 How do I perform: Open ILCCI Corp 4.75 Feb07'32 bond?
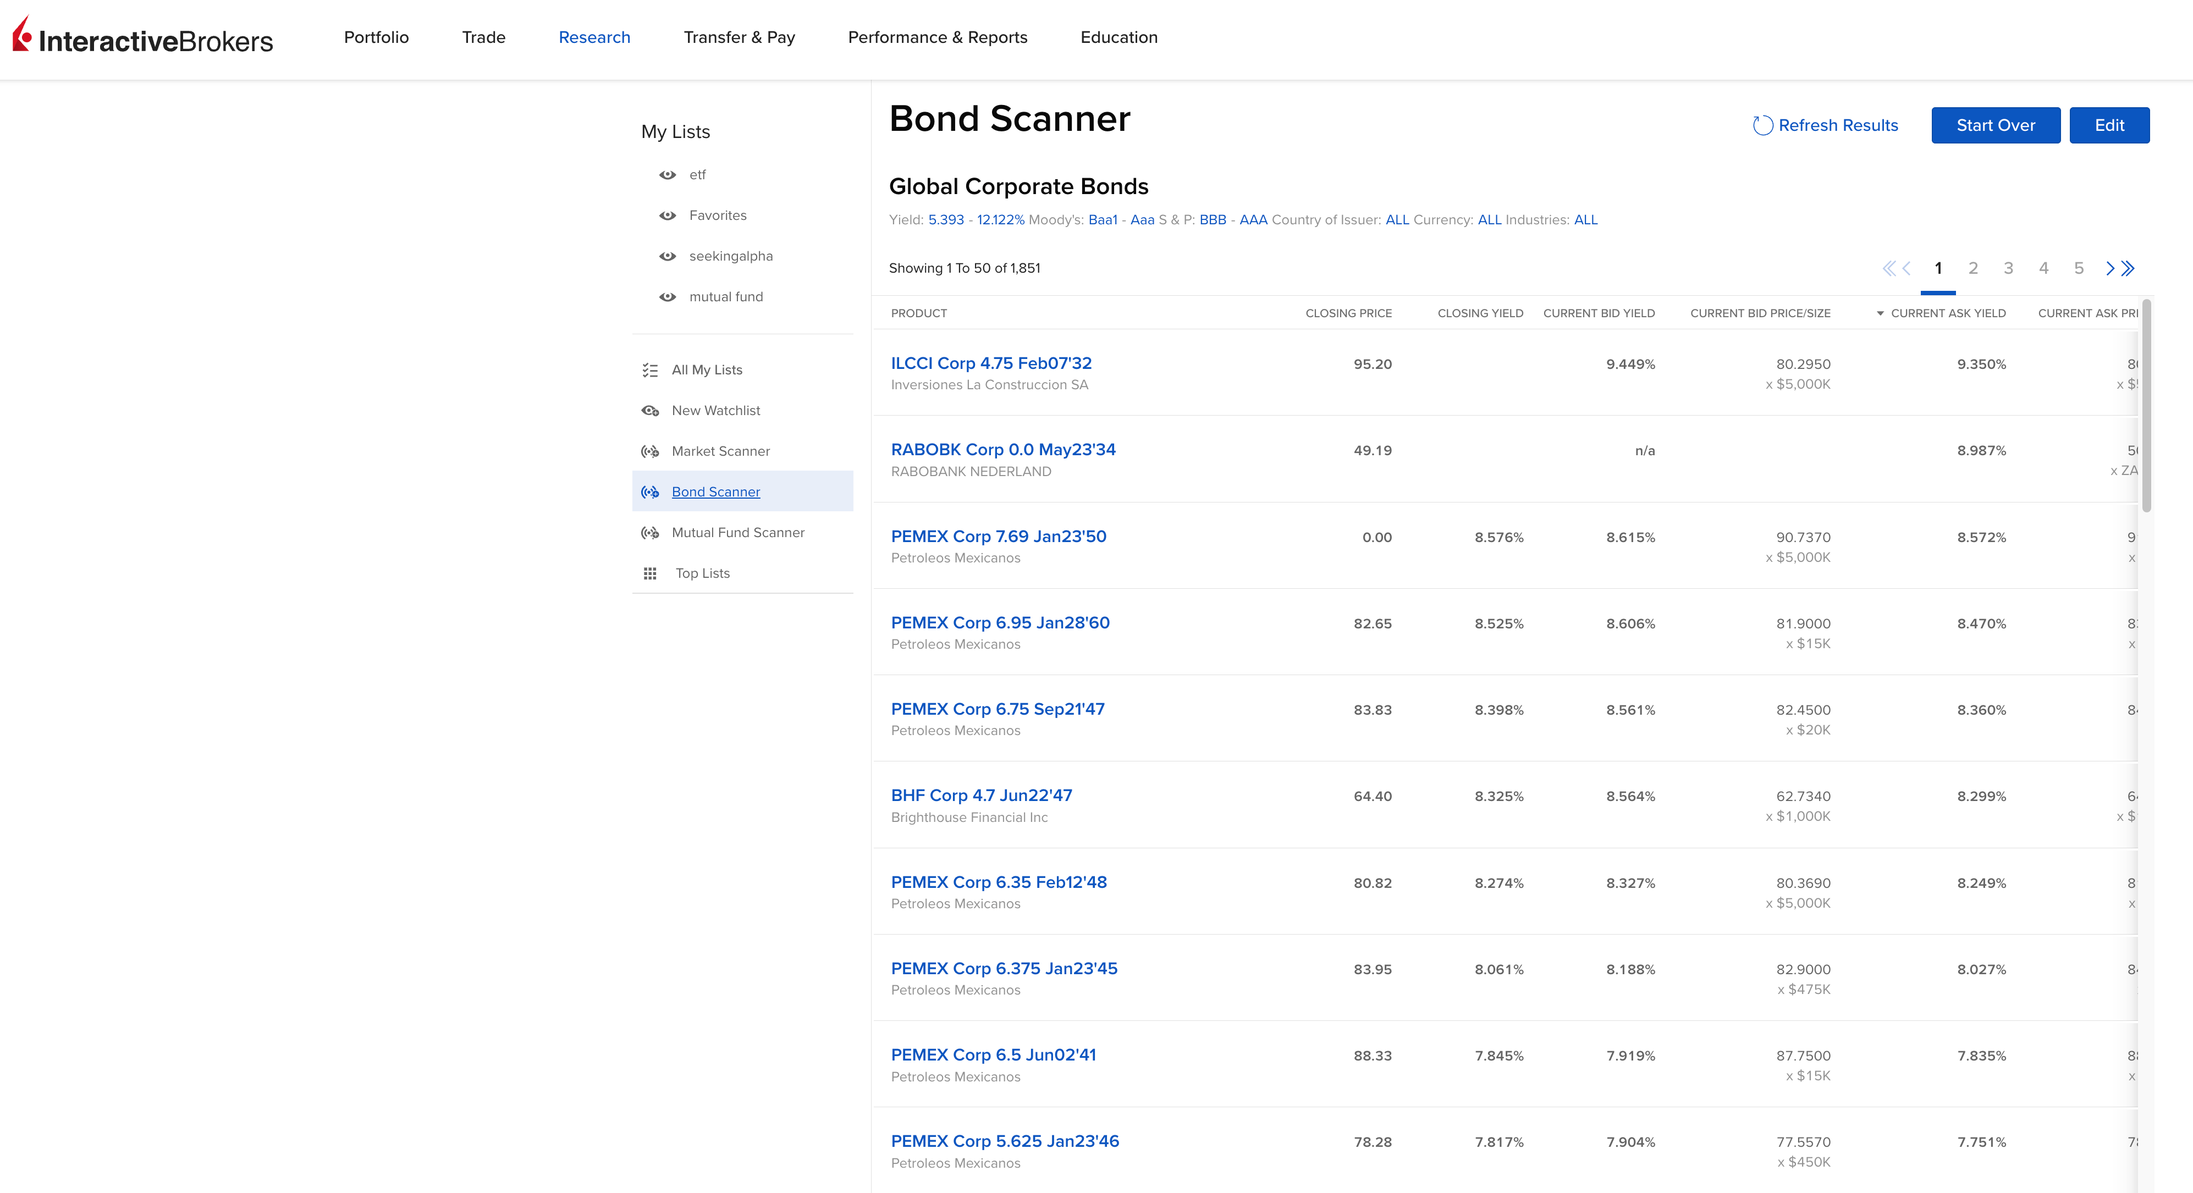[x=991, y=363]
